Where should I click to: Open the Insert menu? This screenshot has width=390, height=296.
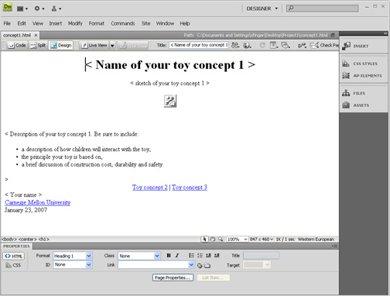click(56, 23)
